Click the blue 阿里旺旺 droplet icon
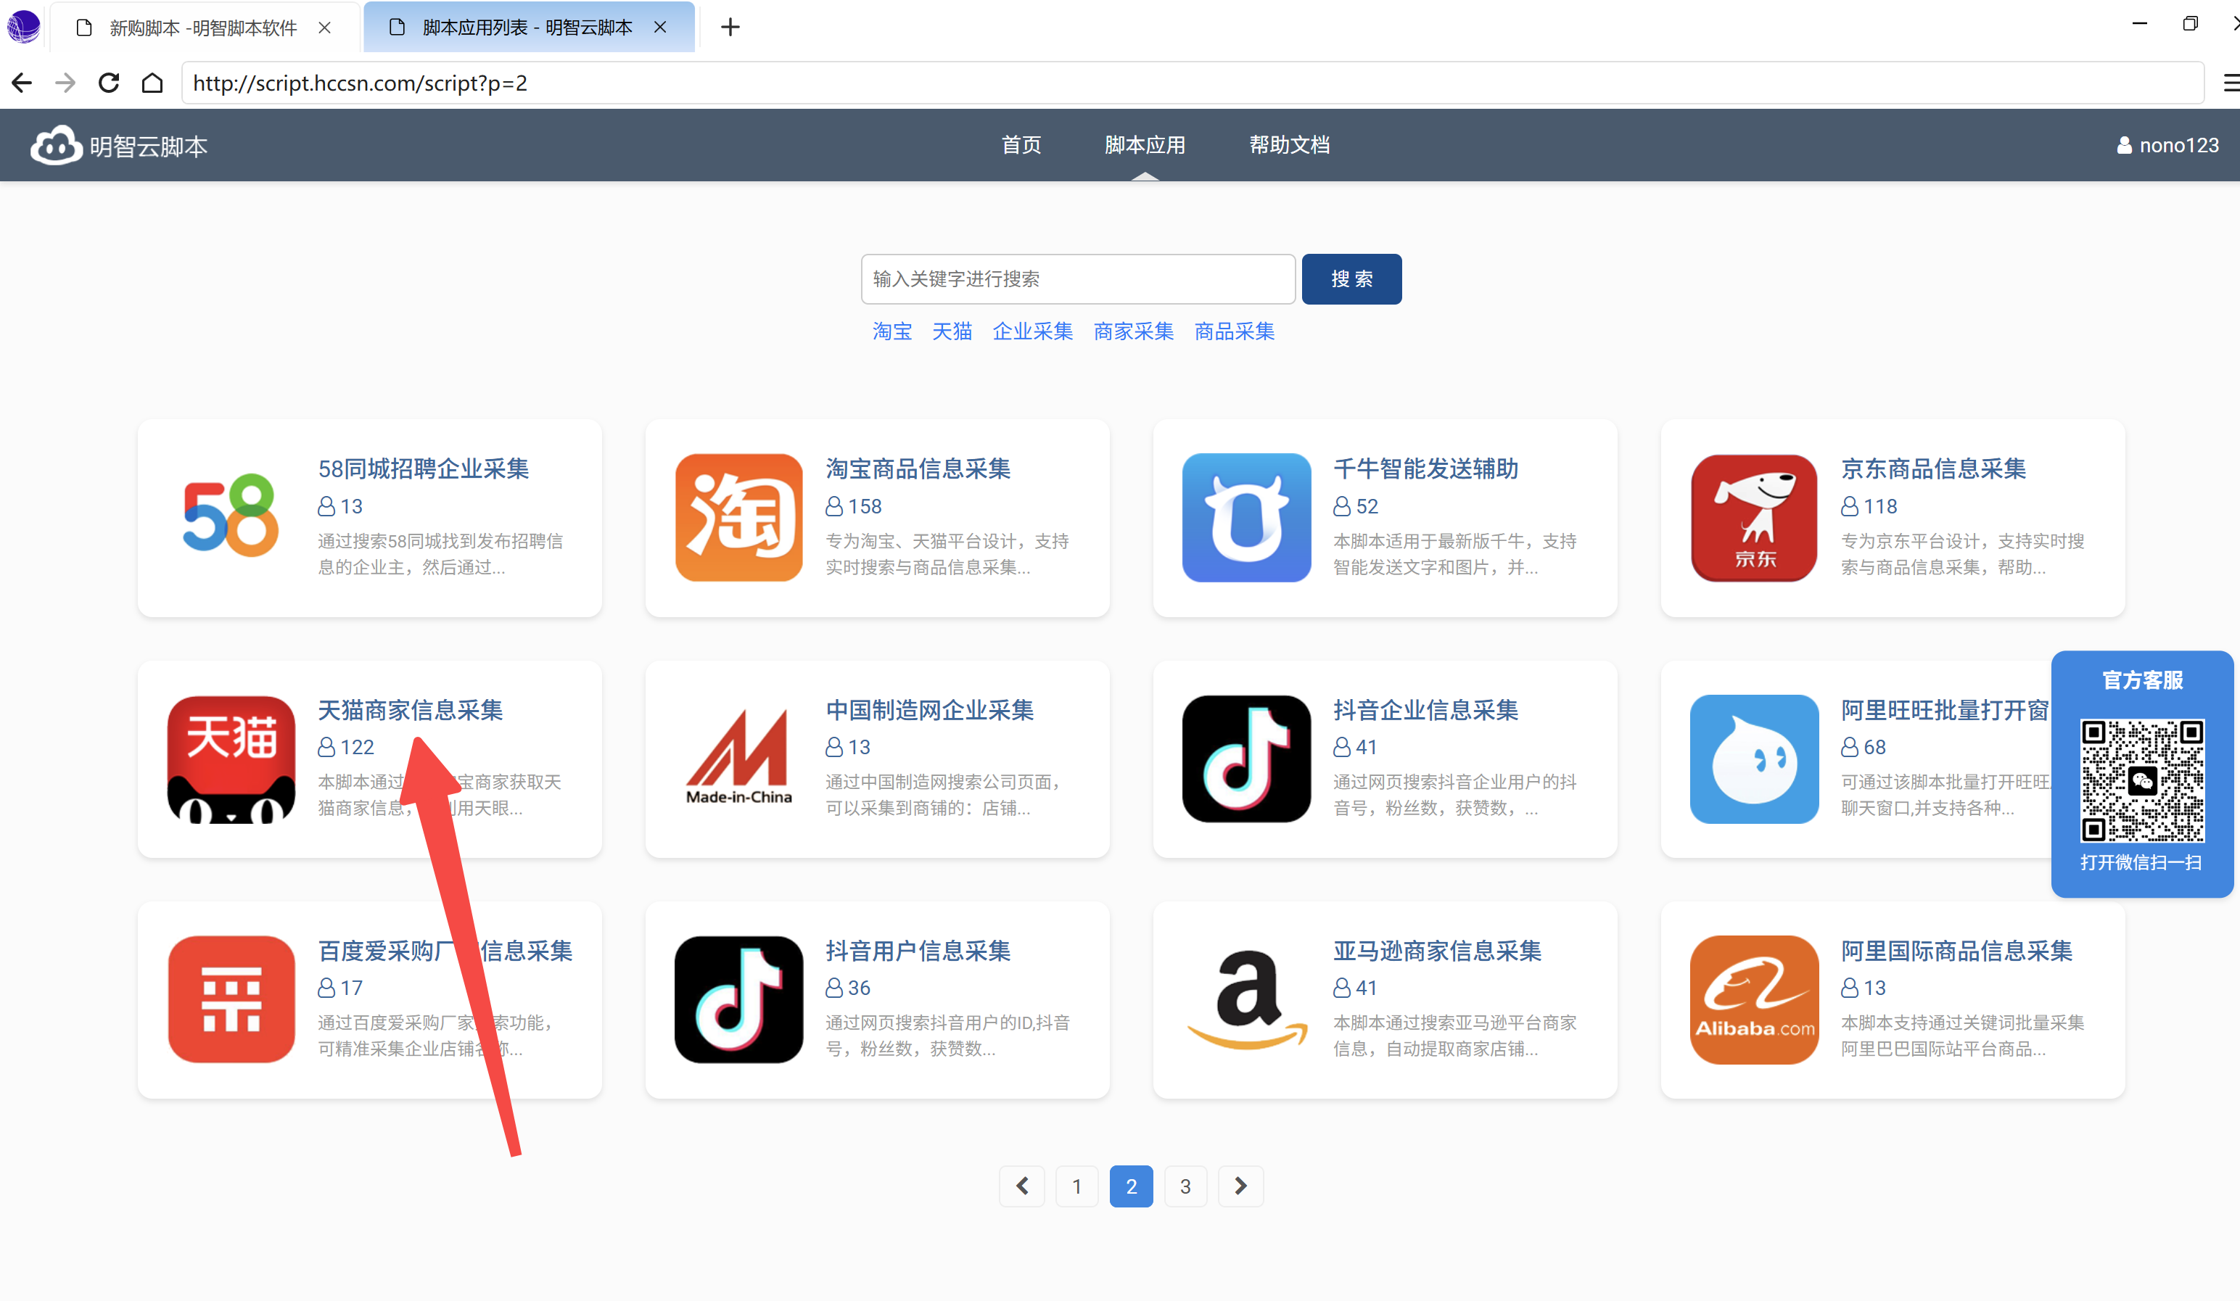This screenshot has height=1301, width=2240. tap(1754, 759)
